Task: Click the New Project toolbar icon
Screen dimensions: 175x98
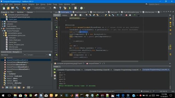Action: [x=8, y=8]
